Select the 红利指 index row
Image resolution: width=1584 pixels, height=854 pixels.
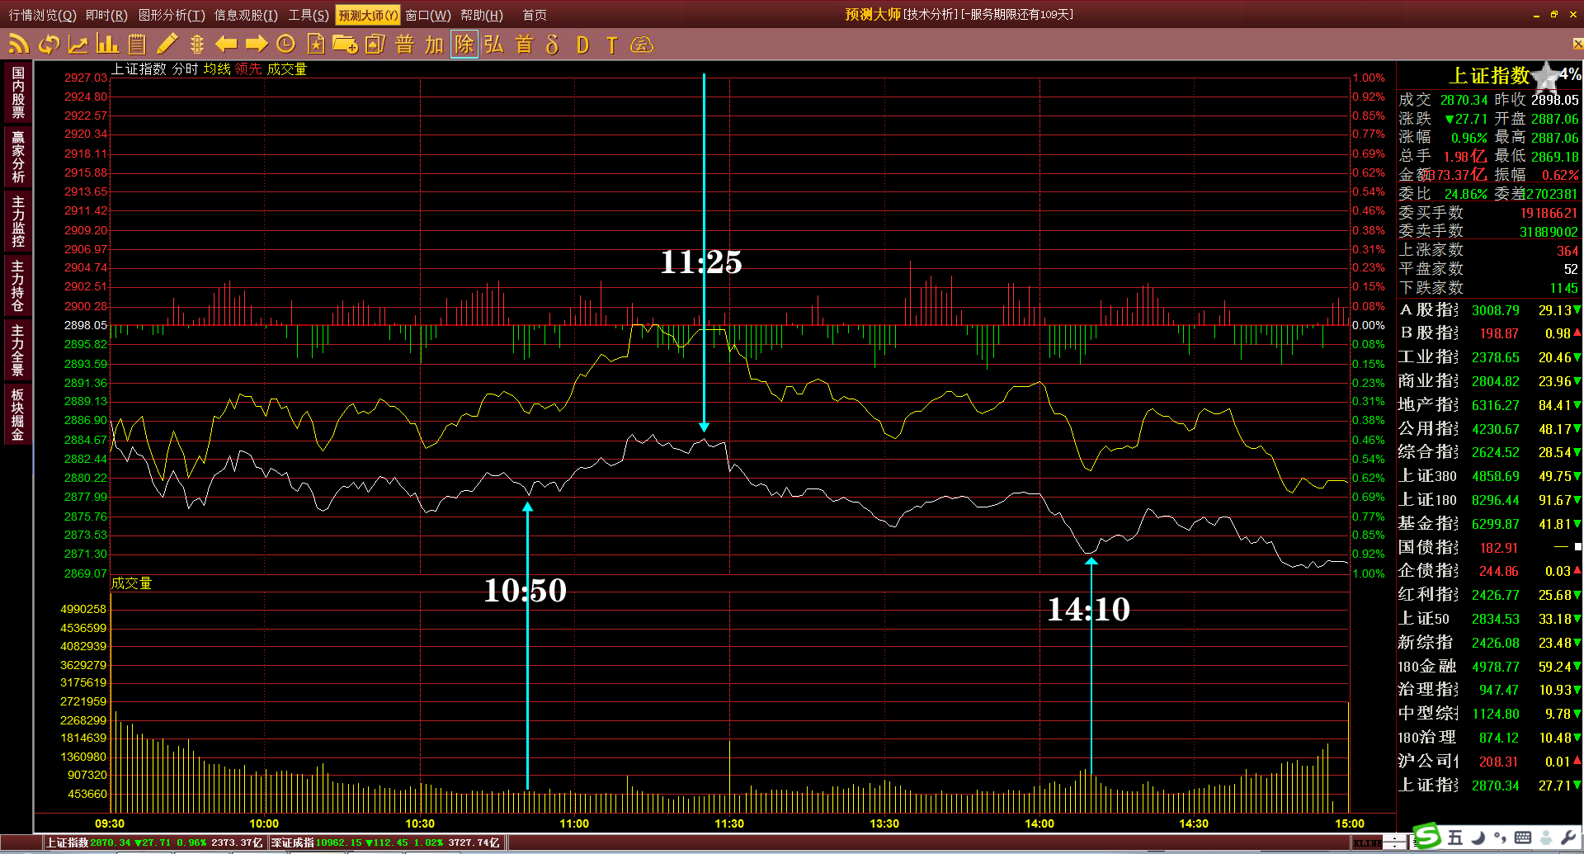[1489, 595]
